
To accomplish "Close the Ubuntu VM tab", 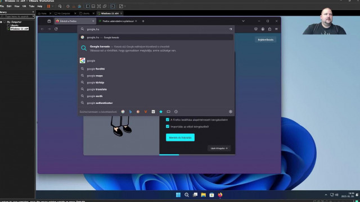I will click(x=93, y=13).
